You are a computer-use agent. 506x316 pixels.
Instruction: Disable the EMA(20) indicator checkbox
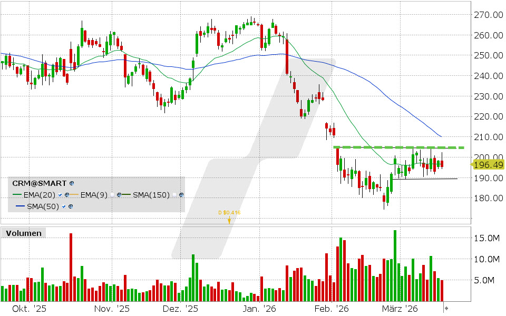coord(60,195)
